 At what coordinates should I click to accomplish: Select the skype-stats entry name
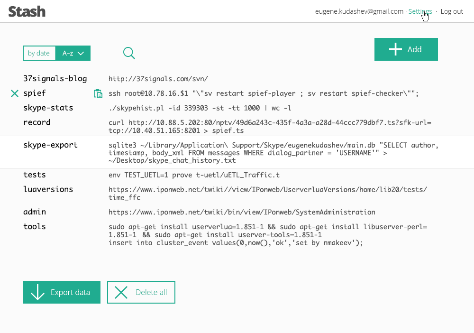pos(48,108)
